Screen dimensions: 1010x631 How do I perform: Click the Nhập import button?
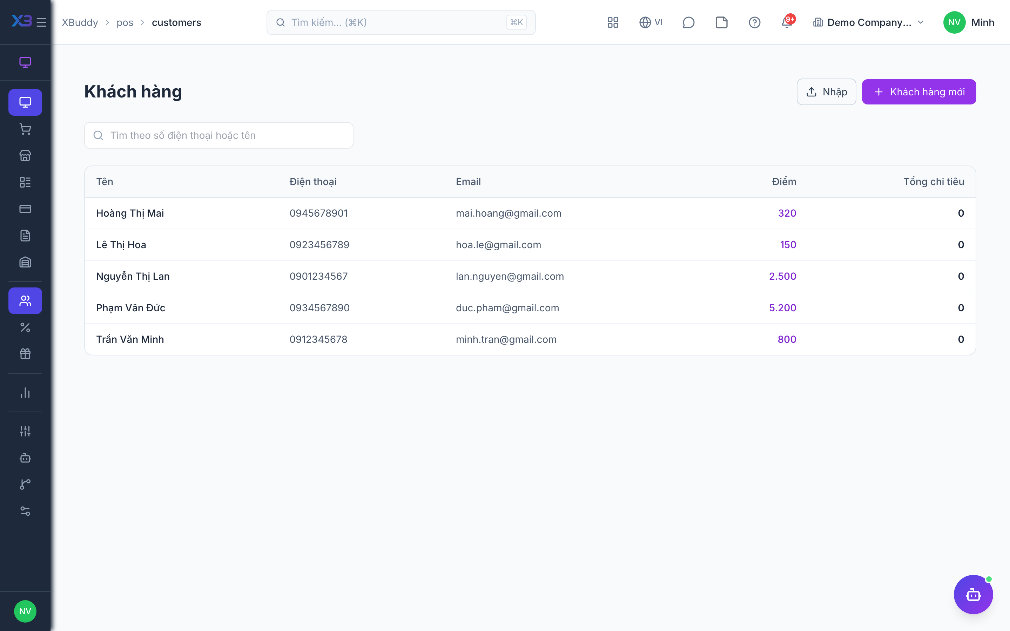point(826,92)
